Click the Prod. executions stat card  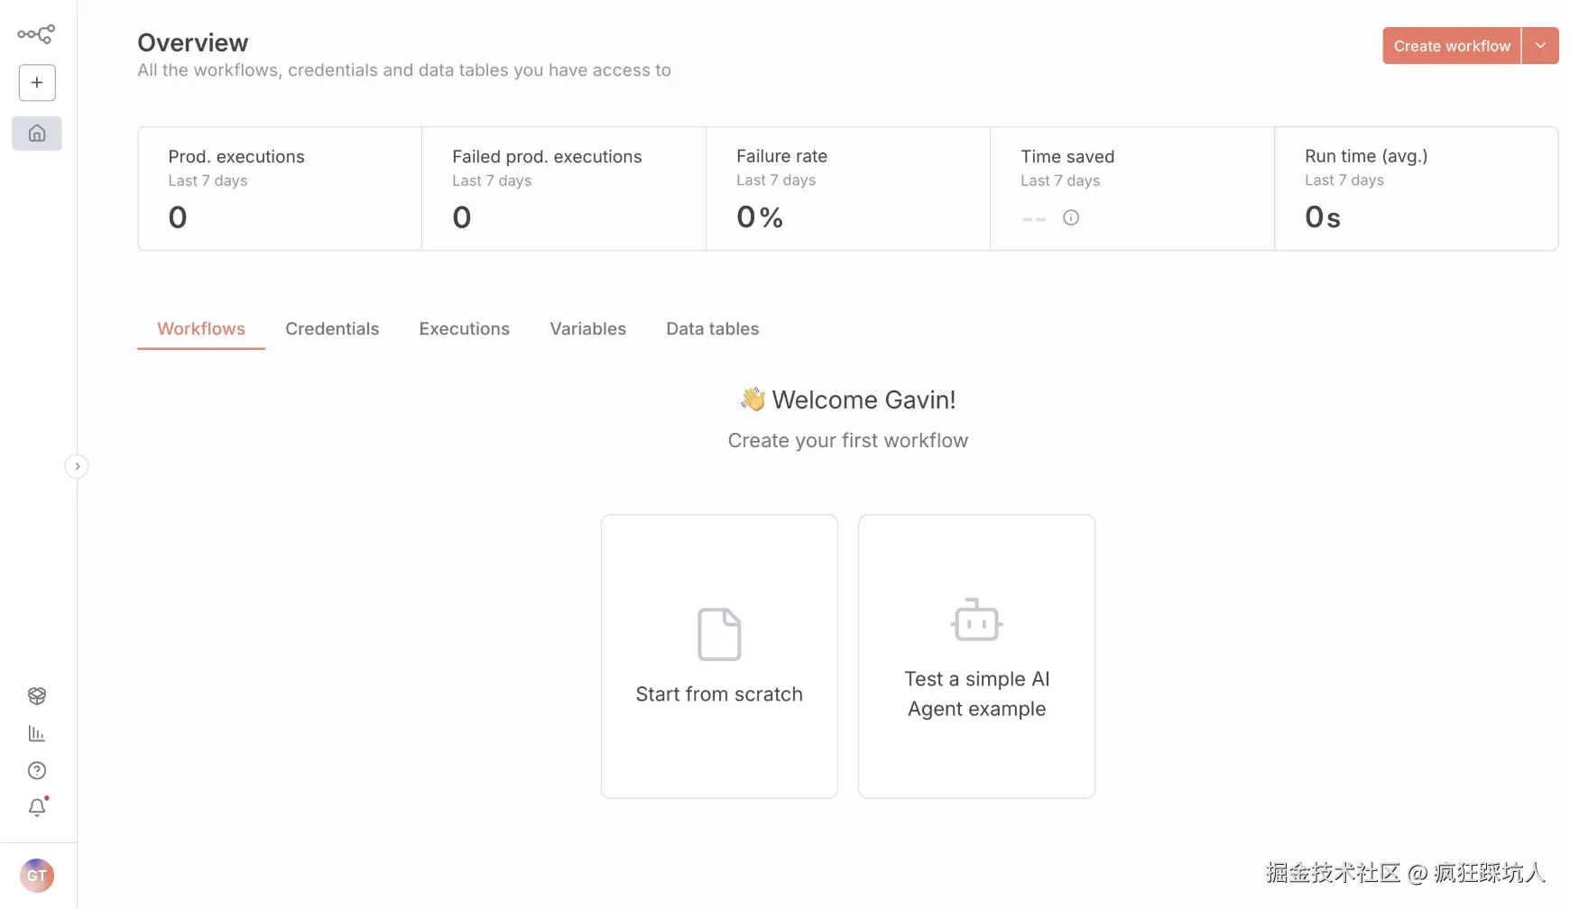tap(280, 188)
